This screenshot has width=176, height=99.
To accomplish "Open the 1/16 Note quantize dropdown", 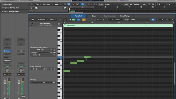I will click(41, 50).
